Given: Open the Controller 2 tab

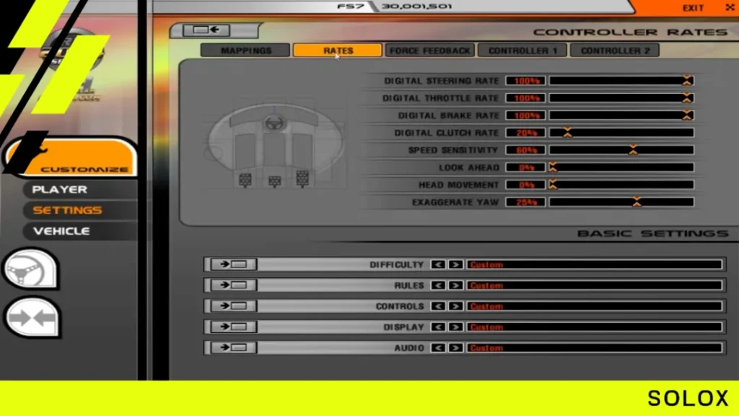Looking at the screenshot, I should coord(615,51).
